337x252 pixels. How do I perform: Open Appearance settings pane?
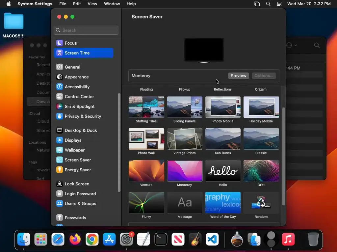pyautogui.click(x=84, y=77)
